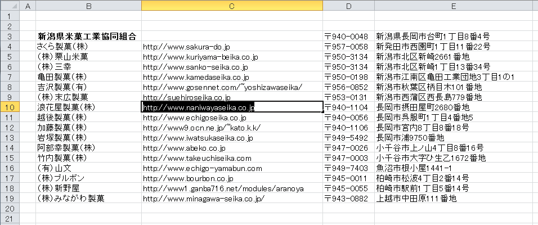The width and height of the screenshot is (538, 225).
Task: Click address 魚沼市根小屋1441-1
Action: [x=414, y=168]
